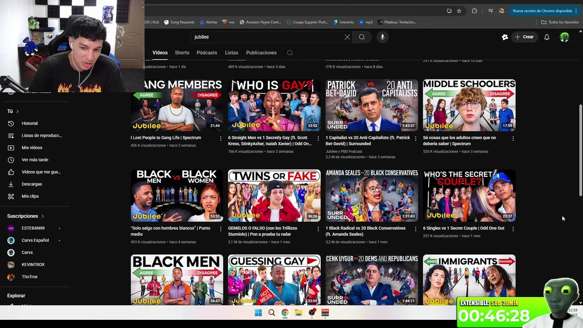
Task: Open Chrome from the taskbar
Action: (x=285, y=313)
